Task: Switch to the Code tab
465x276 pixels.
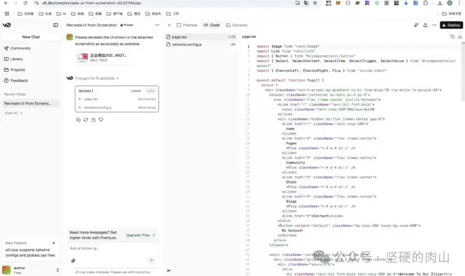Action: (x=212, y=25)
